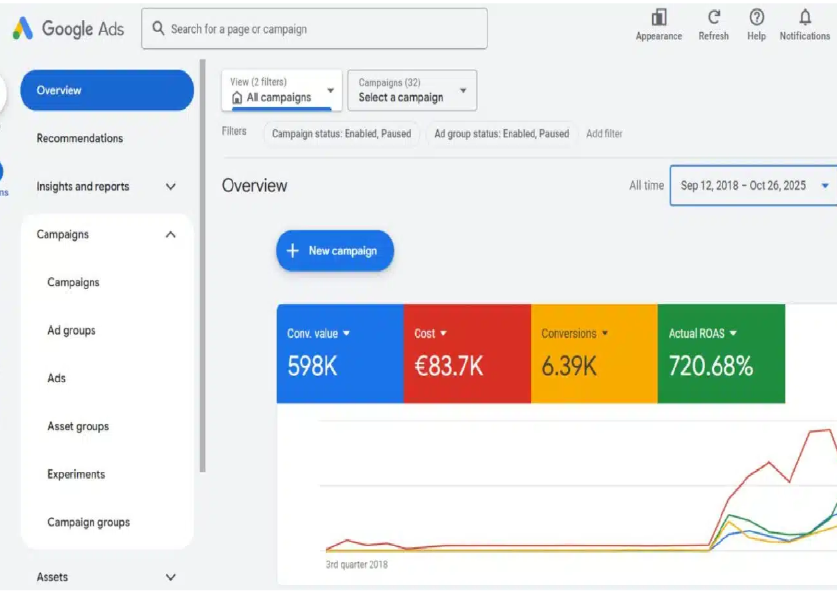Click the Add filter link

(604, 134)
